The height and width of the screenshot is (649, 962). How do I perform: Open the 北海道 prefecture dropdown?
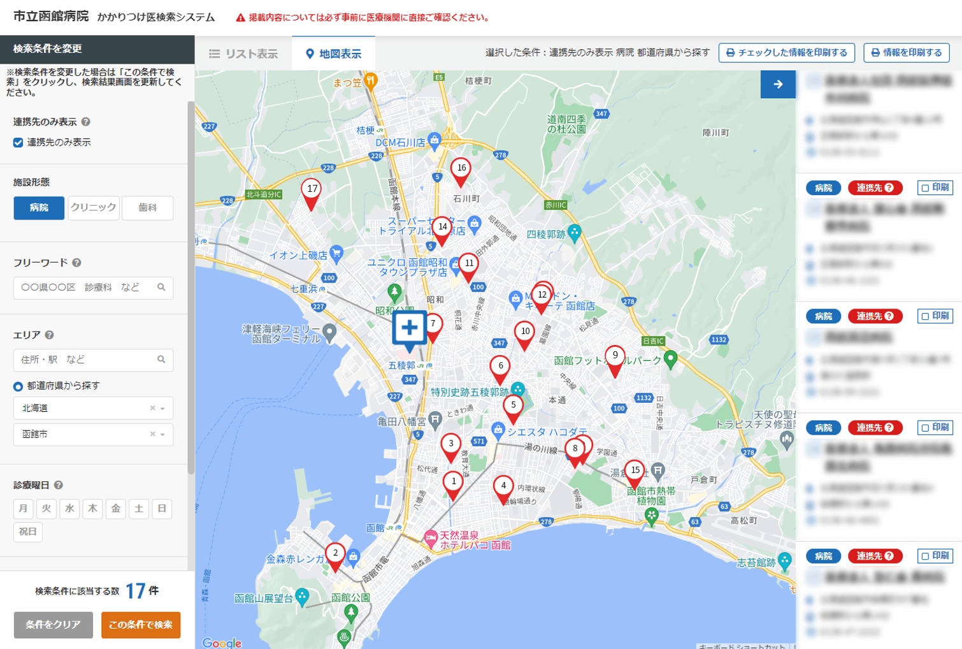tap(162, 409)
